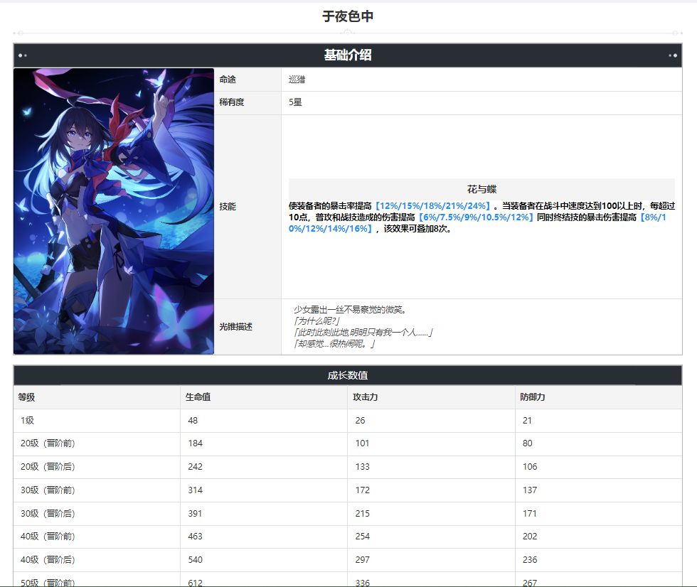Viewport: 697px width, 587px height.
Task: Click the light cone artwork thumbnail
Action: tap(114, 211)
